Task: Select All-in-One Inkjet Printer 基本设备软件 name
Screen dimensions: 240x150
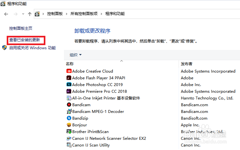Action: (106, 98)
